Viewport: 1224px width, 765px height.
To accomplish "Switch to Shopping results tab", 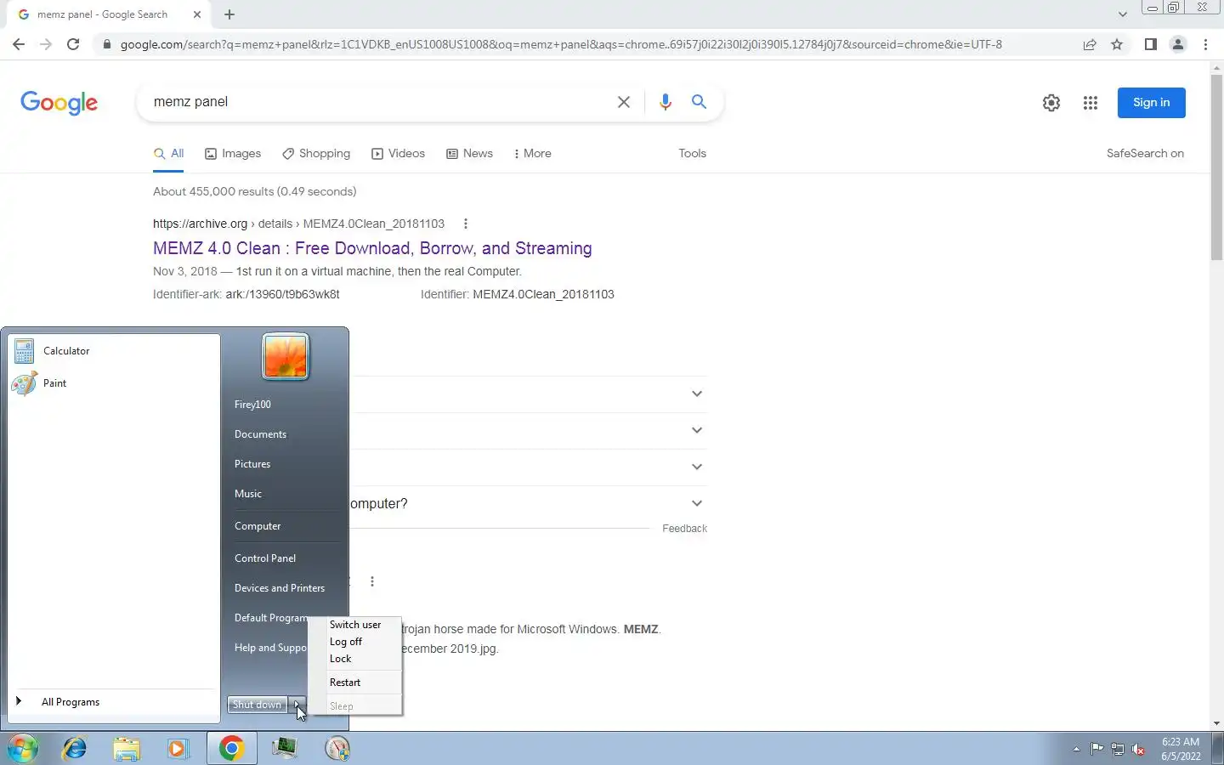I will point(316,154).
